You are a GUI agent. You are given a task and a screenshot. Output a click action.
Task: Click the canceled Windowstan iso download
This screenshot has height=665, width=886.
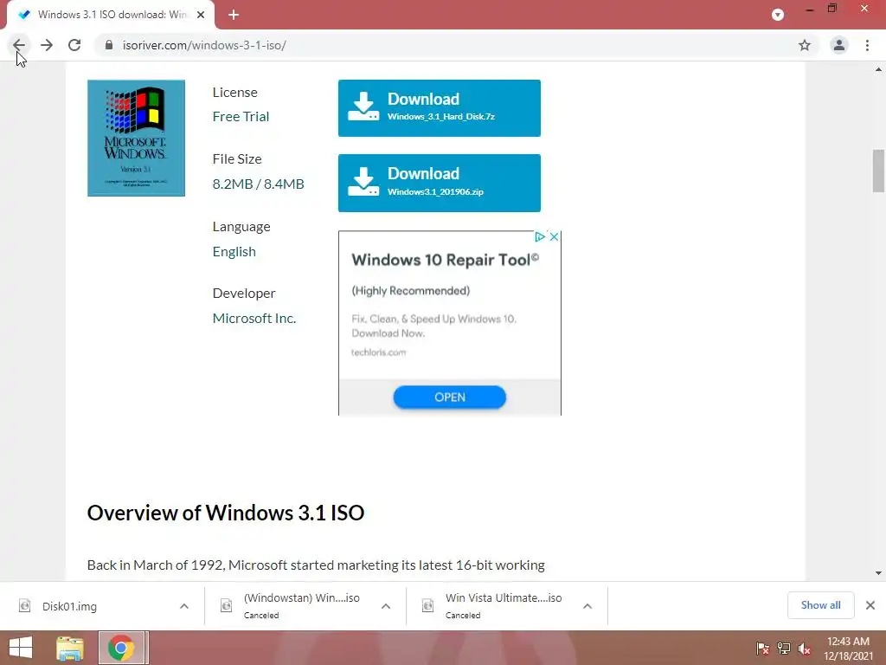coord(301,605)
